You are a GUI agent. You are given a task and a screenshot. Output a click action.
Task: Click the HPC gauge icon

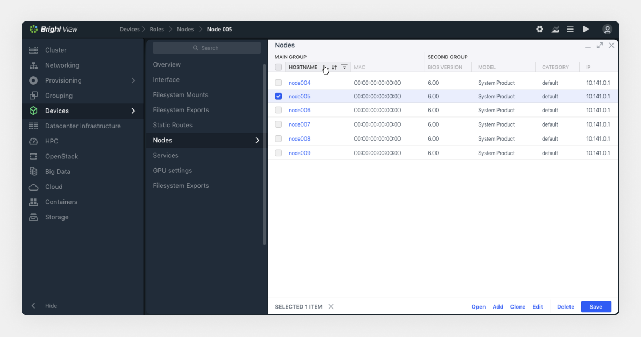33,141
